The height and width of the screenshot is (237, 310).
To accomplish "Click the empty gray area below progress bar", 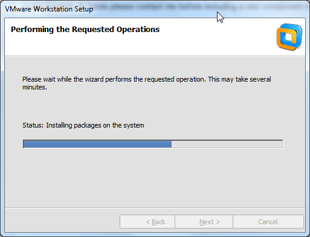I will pyautogui.click(x=153, y=177).
